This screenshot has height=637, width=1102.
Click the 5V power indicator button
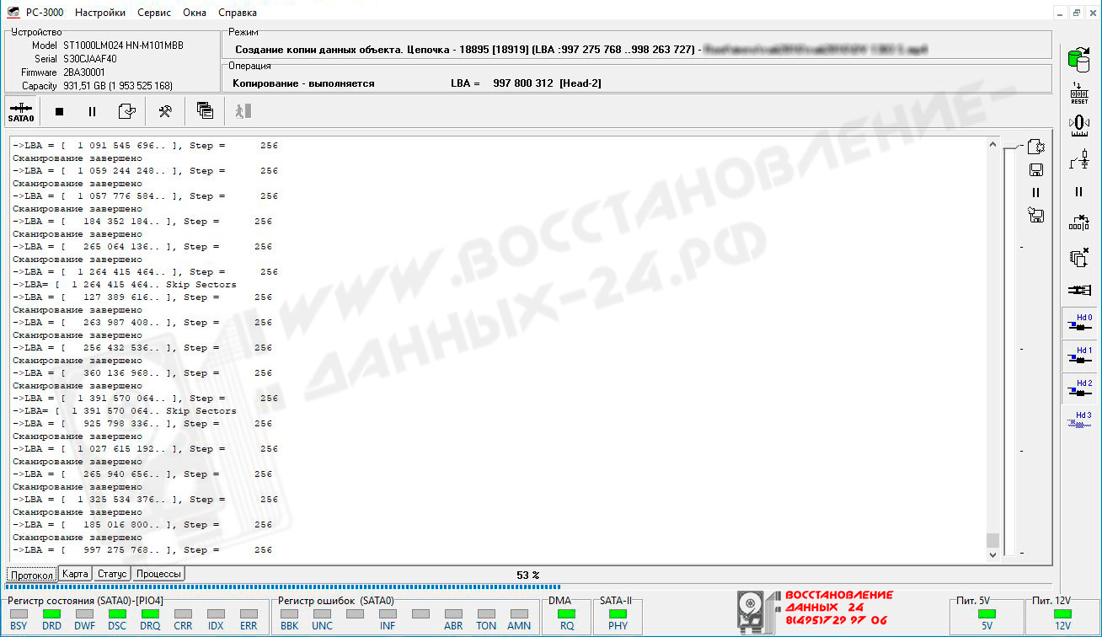(986, 614)
